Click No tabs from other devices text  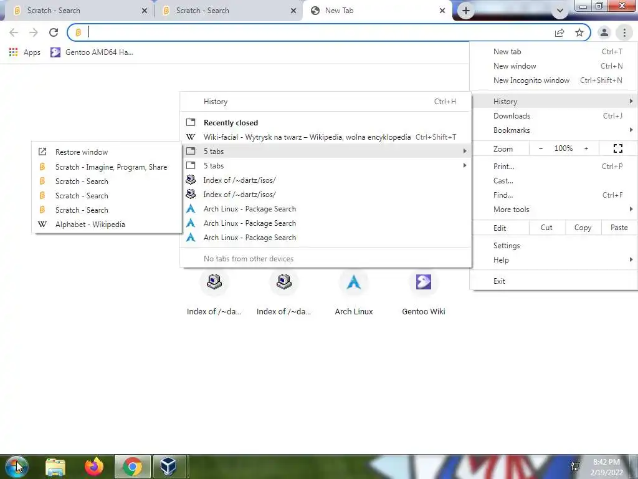[249, 259]
